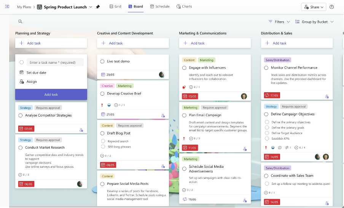Image resolution: width=344 pixels, height=208 pixels.
Task: Click the purple Add task button
Action: click(51, 95)
